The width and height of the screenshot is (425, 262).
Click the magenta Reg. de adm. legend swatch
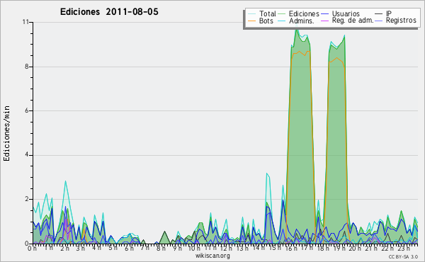324,21
